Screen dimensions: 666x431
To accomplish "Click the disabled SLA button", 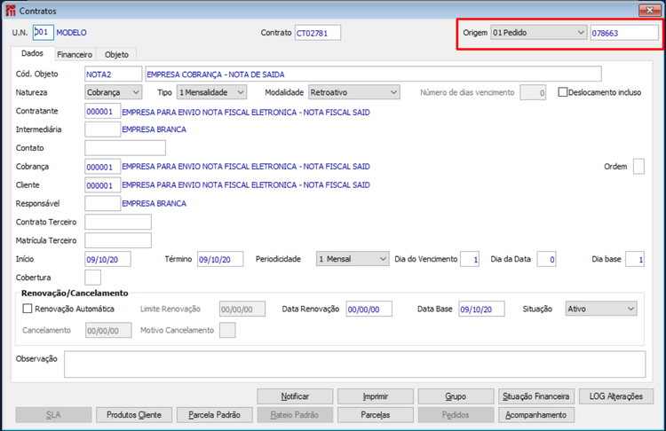I will [53, 415].
